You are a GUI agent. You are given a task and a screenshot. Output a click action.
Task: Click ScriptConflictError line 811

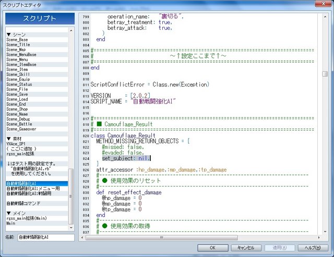150,85
